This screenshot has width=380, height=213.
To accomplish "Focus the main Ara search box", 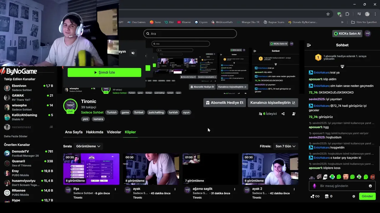I will [190, 33].
